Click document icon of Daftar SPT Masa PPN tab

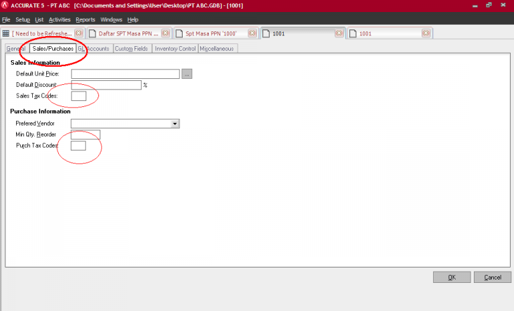[x=92, y=33]
